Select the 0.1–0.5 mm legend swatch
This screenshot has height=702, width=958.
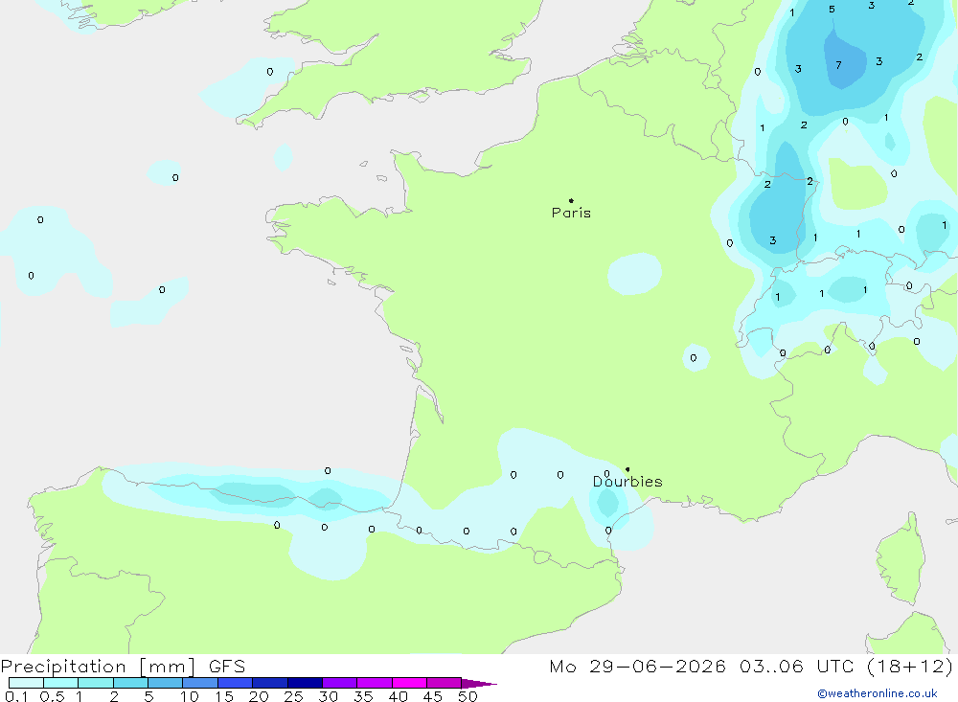[x=26, y=683]
